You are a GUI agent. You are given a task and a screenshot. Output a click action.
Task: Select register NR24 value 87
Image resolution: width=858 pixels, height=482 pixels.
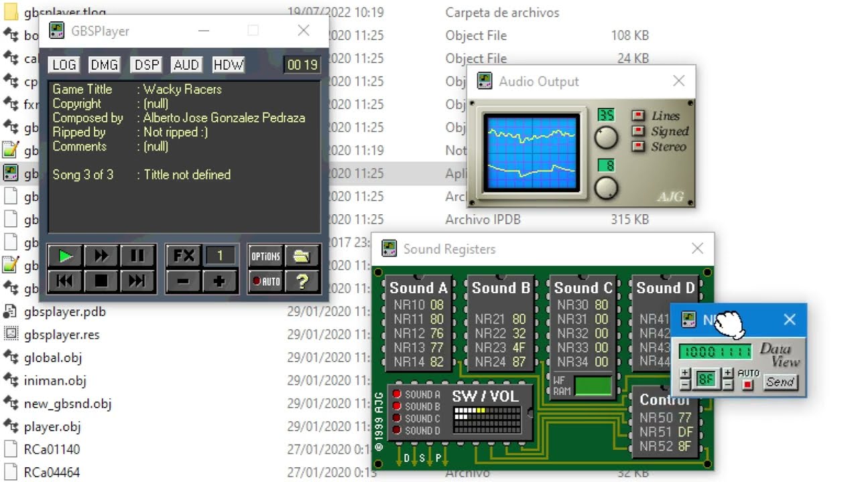[501, 361]
